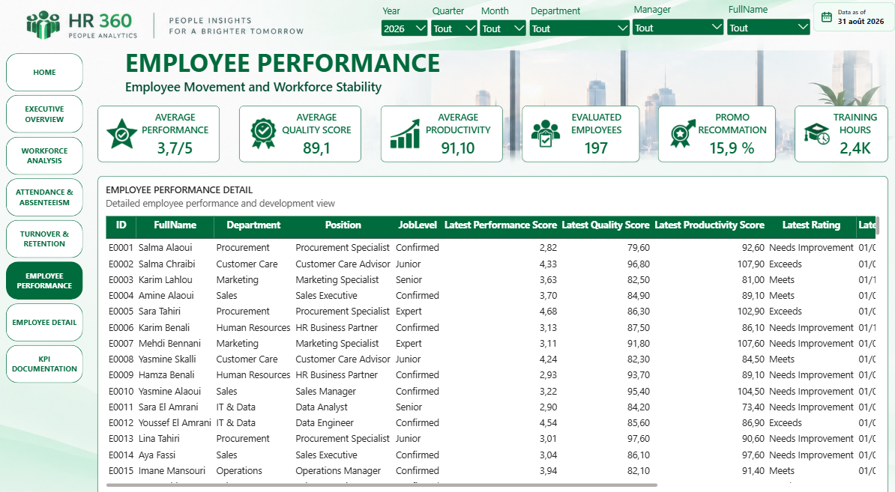Expand the Department filter dropdown
The image size is (895, 492).
(579, 28)
